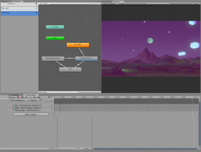Toggle Auto Live Link in Animator
This screenshot has height=152, width=201.
95,3
